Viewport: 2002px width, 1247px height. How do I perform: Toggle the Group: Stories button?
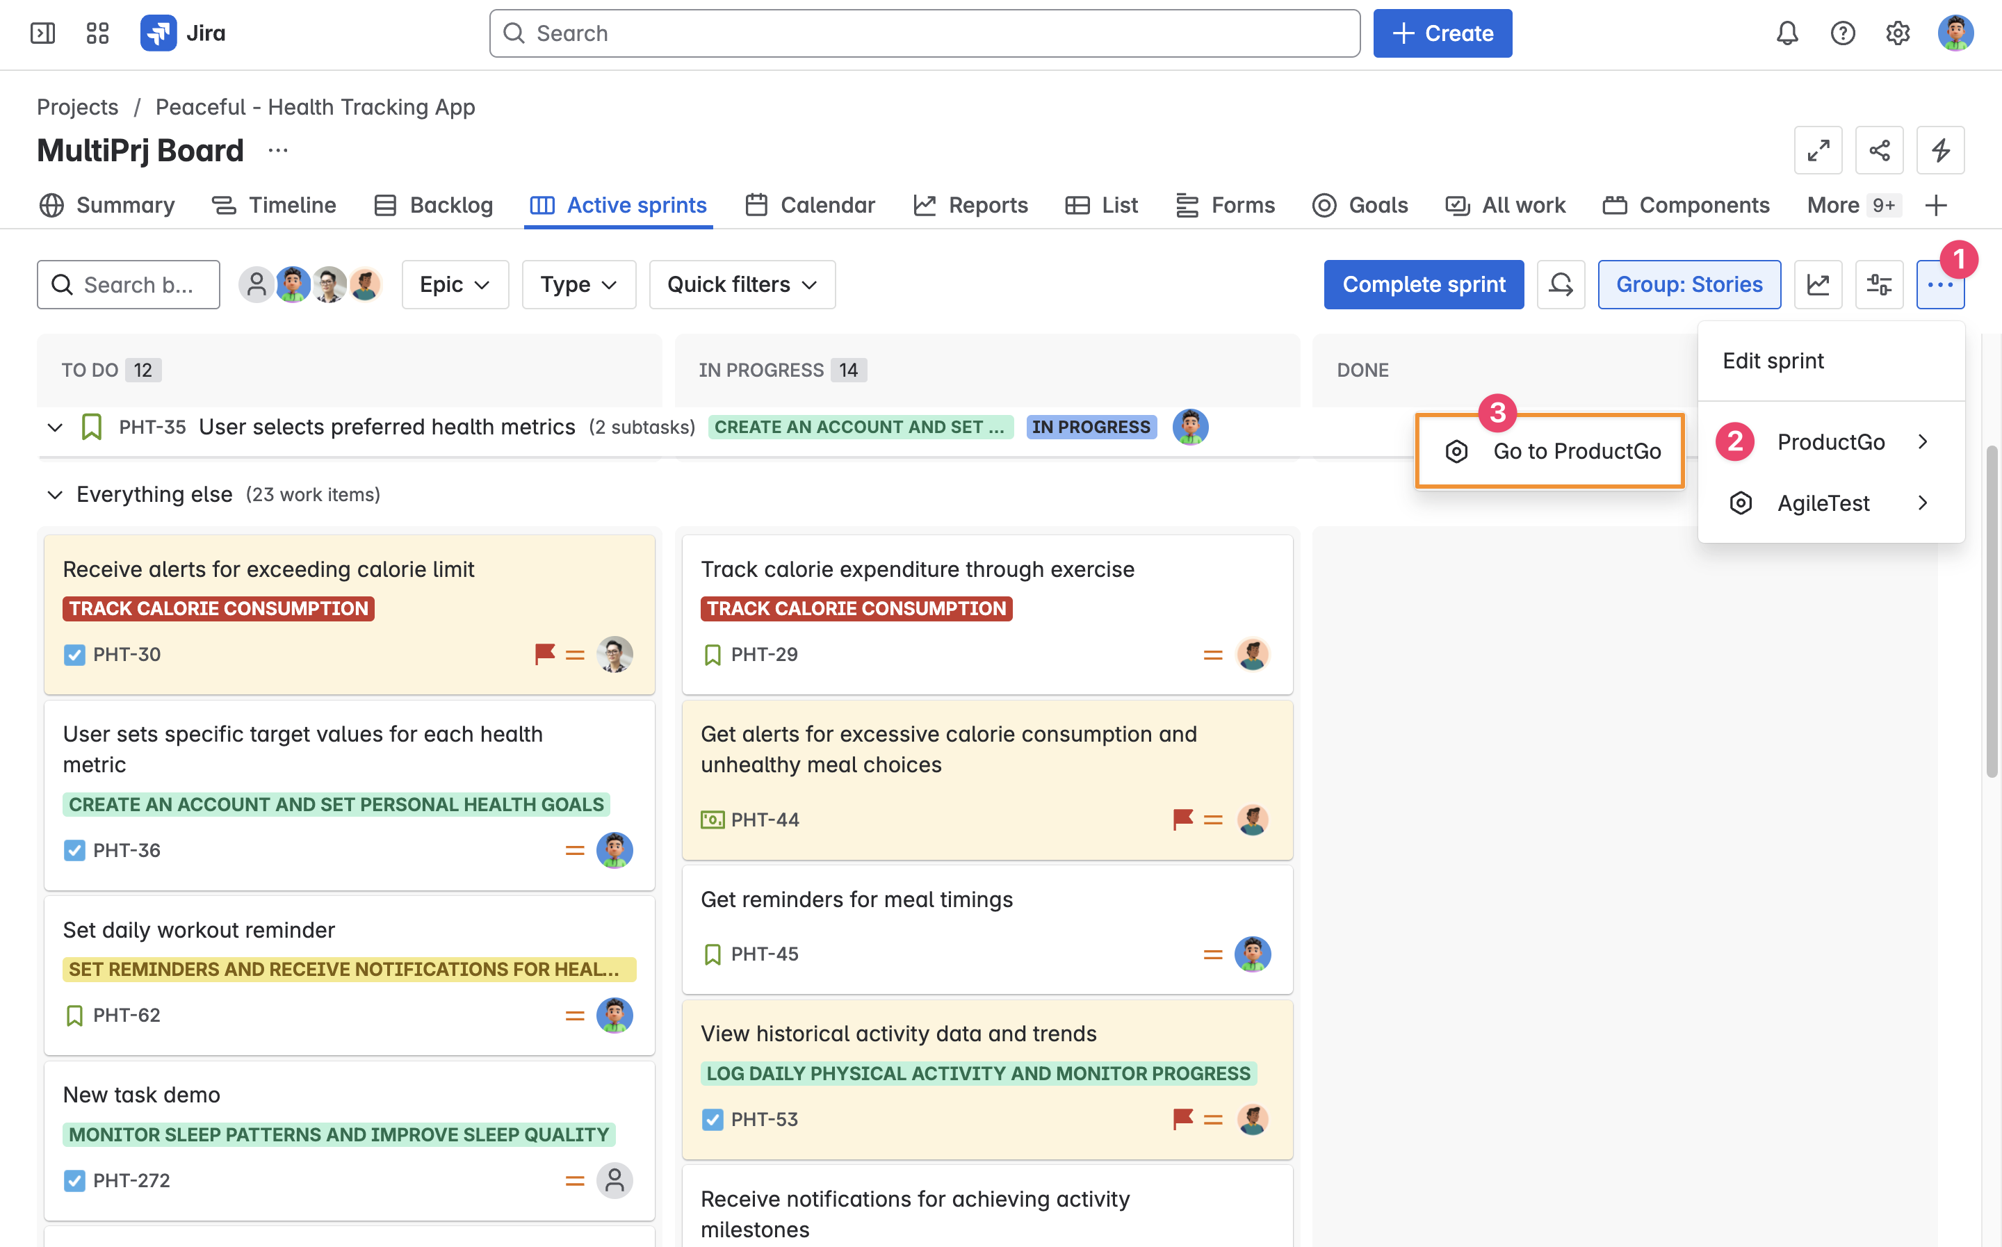point(1688,284)
